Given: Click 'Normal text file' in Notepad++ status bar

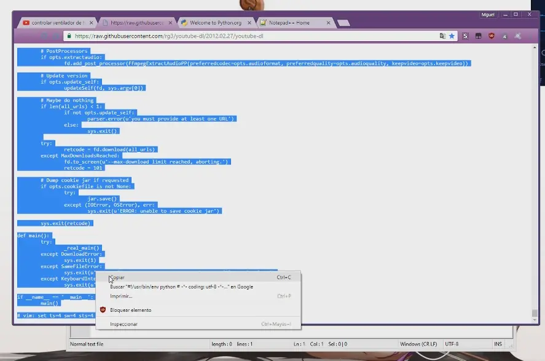Looking at the screenshot, I should click(87, 344).
